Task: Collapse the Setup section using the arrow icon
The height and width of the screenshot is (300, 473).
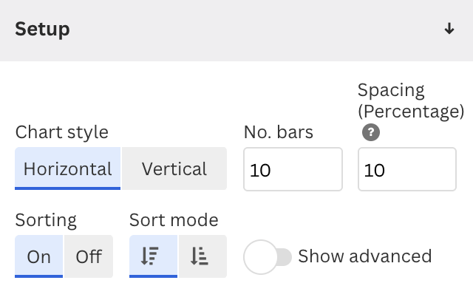Action: point(449,29)
